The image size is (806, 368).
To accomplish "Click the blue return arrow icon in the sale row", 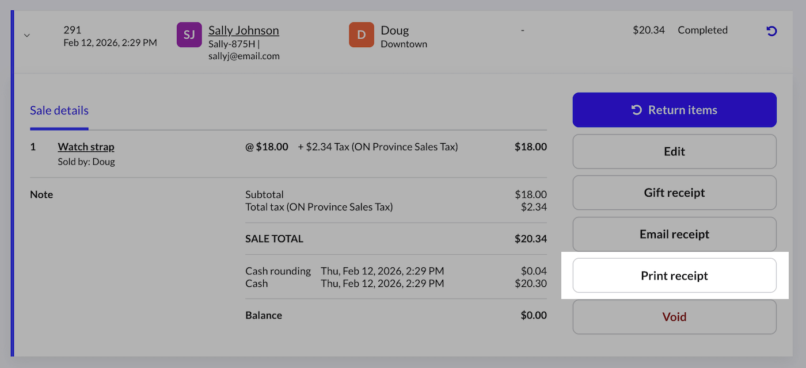I will click(771, 31).
